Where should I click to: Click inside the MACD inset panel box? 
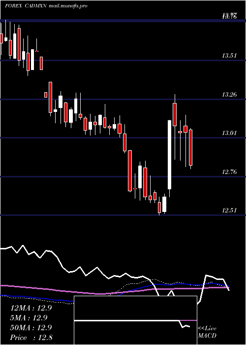pyautogui.click(x=135, y=320)
